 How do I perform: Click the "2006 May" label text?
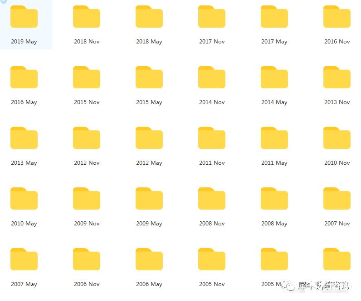click(x=149, y=284)
